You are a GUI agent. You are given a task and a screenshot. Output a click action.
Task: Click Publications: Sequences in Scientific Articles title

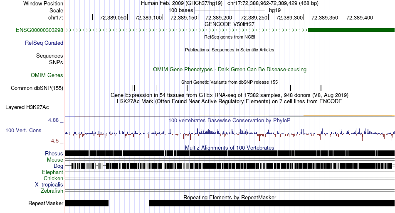pos(230,50)
